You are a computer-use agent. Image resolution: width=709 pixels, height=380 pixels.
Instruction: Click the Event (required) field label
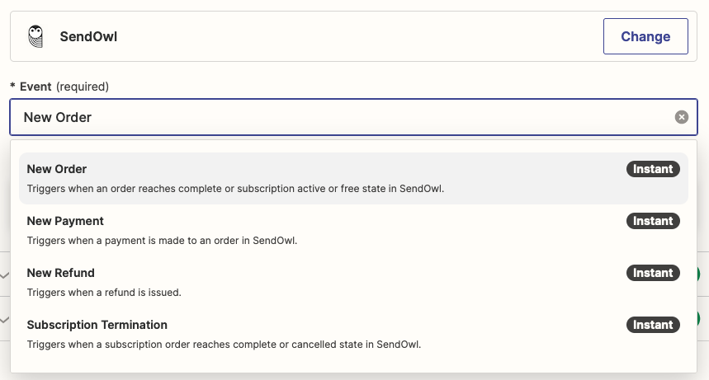(59, 87)
